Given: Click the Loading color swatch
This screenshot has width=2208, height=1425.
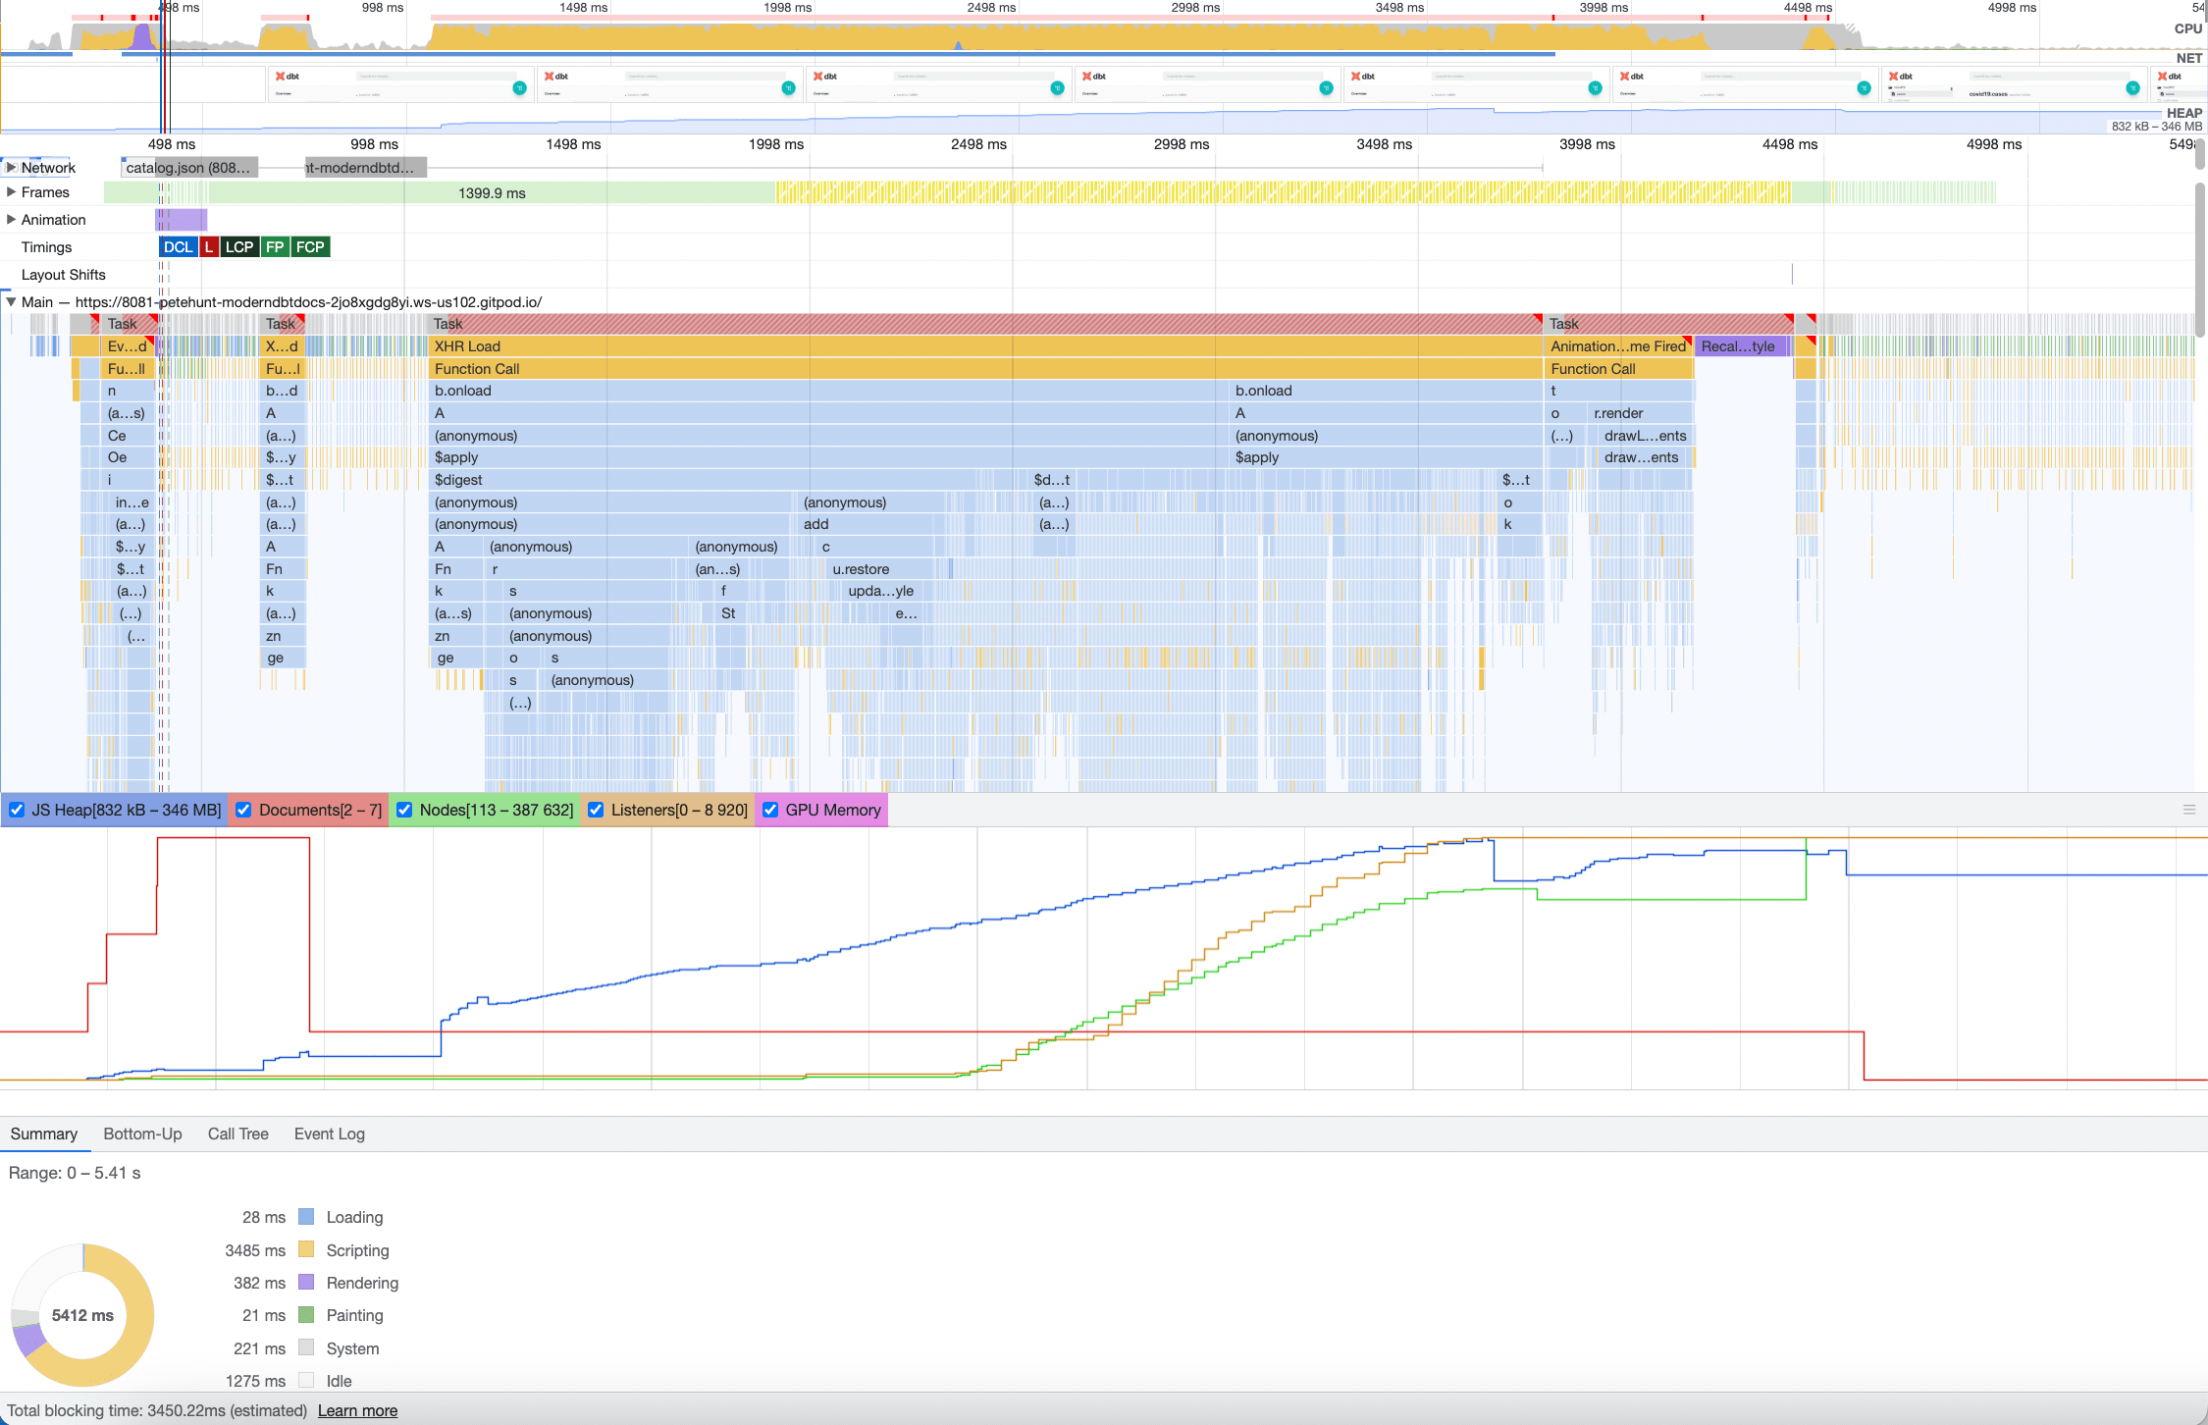Looking at the screenshot, I should (x=306, y=1217).
